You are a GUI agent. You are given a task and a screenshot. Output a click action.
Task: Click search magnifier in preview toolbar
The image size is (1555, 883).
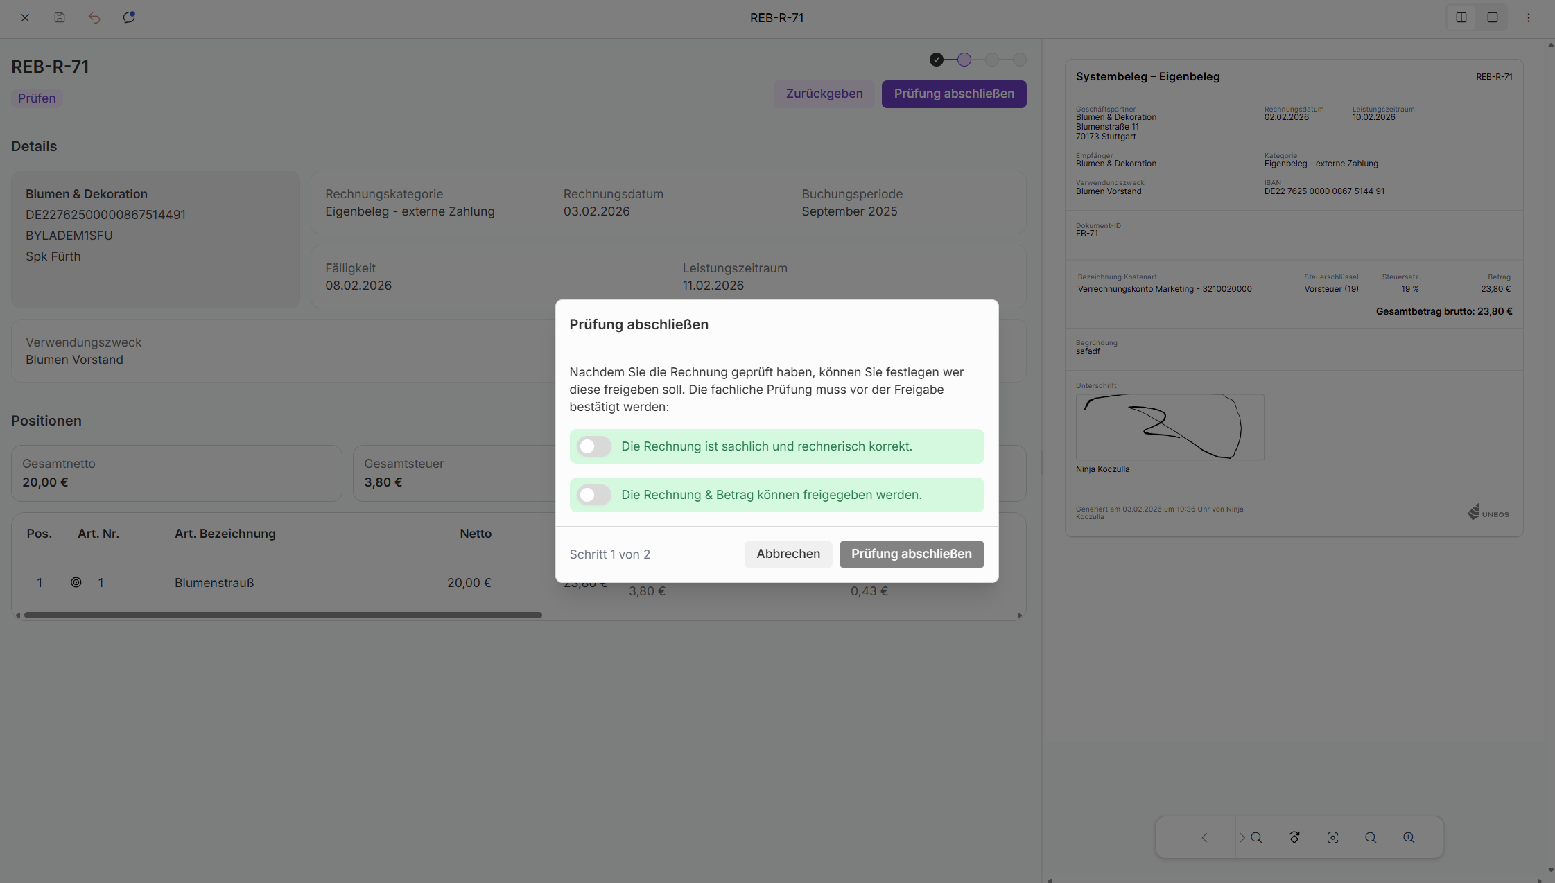(x=1256, y=837)
